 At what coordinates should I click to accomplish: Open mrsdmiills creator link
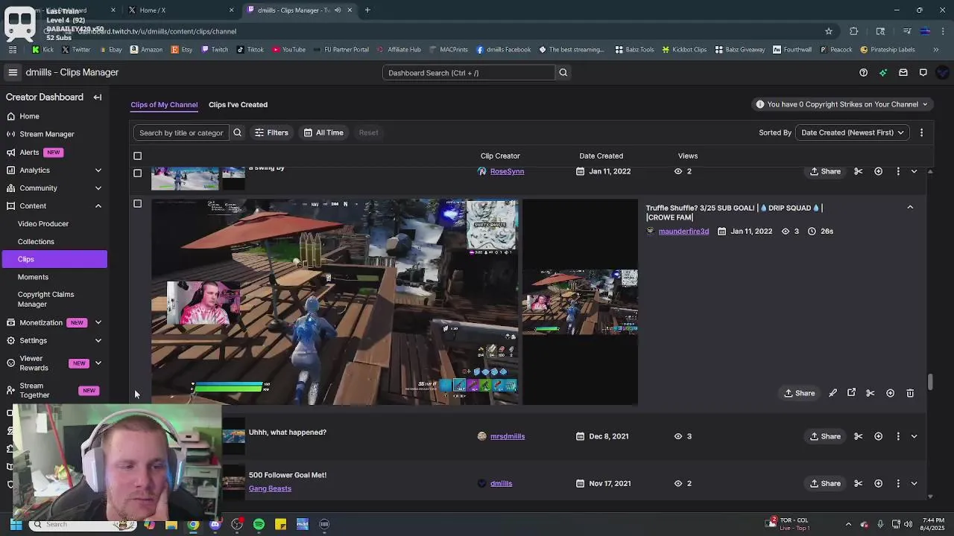click(508, 436)
